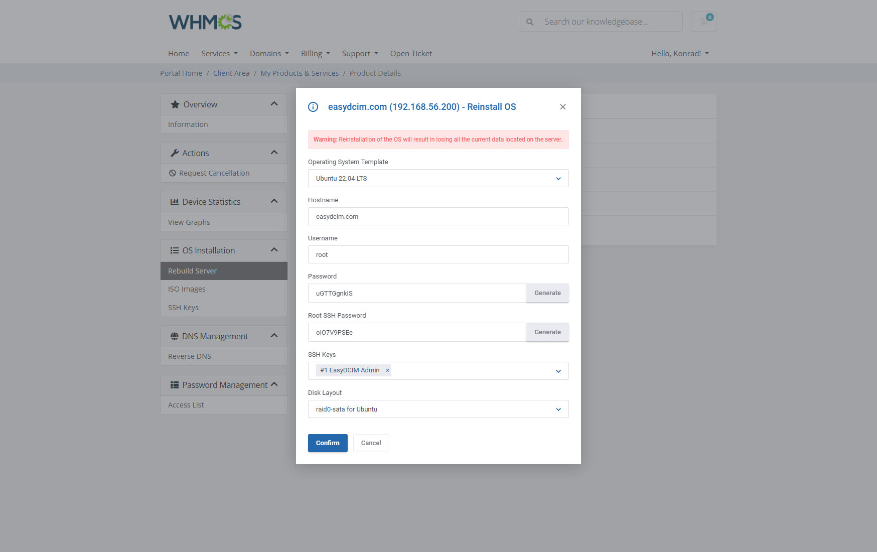Click Request Cancellation in the sidebar
Viewport: 877px width, 552px height.
coord(224,173)
